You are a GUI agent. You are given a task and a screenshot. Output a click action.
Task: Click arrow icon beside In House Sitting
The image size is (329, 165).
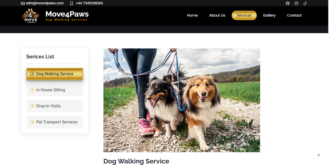pyautogui.click(x=32, y=90)
